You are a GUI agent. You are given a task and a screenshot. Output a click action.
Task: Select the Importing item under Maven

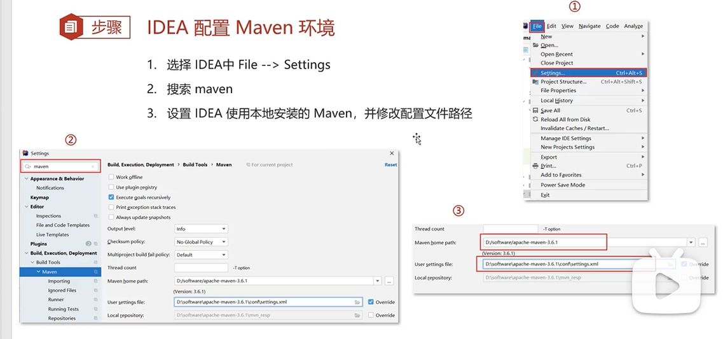[x=59, y=281]
